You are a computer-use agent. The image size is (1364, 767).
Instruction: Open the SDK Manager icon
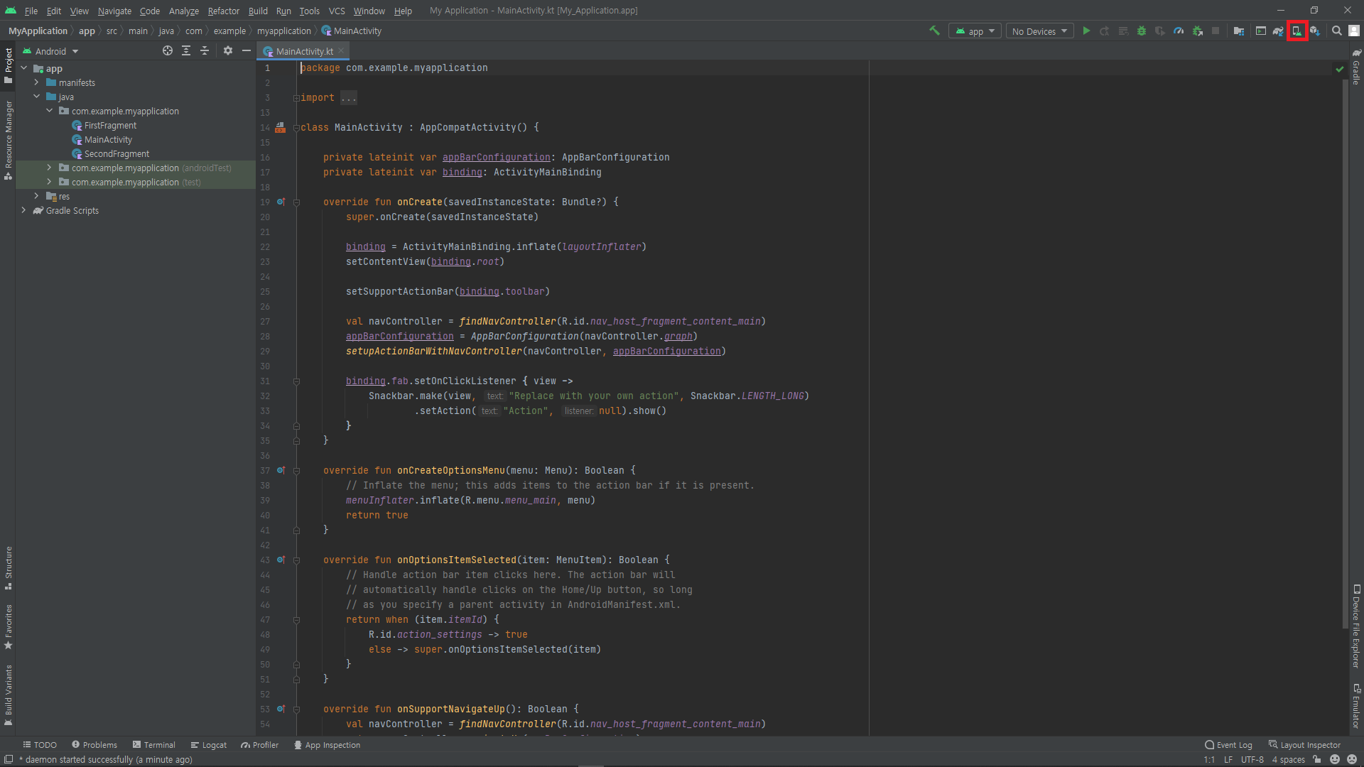[x=1315, y=31]
